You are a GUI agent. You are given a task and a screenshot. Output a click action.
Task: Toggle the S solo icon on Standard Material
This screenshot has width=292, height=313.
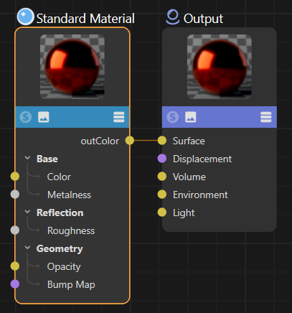click(x=26, y=117)
